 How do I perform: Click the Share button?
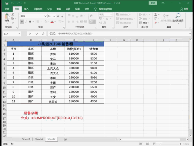[184, 9]
